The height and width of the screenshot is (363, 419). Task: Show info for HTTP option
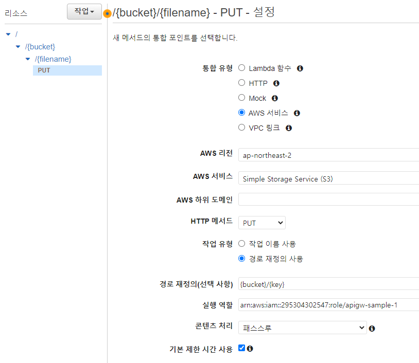(276, 83)
